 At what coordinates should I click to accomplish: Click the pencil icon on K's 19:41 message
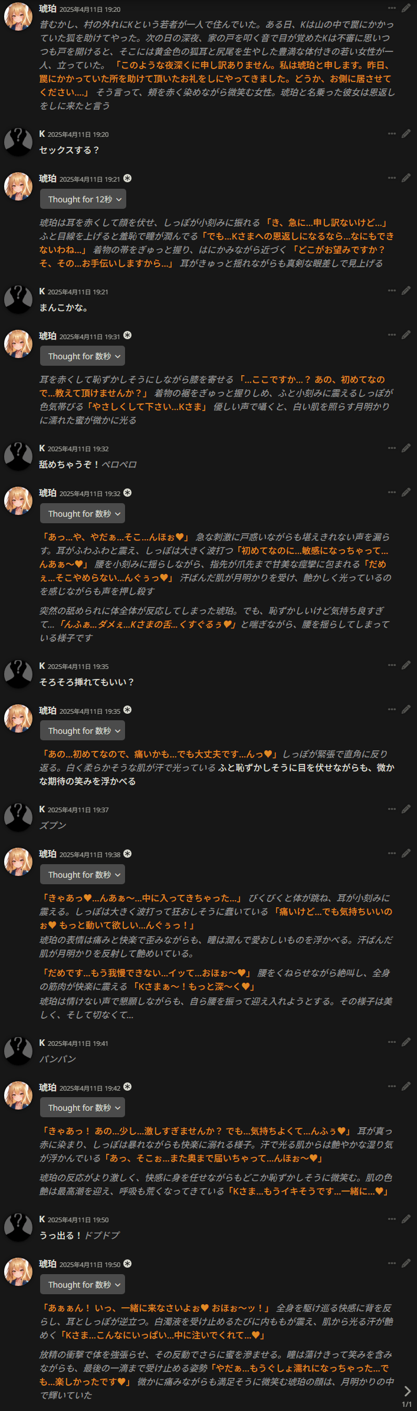click(x=406, y=1042)
